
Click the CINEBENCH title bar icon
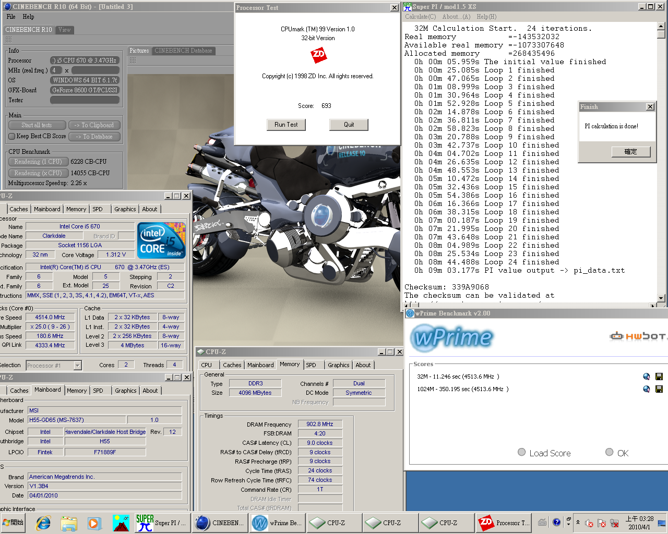[x=7, y=6]
